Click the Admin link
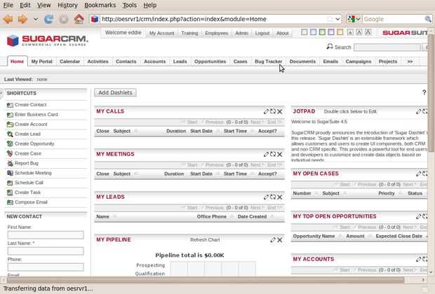The width and height of the screenshot is (435, 294). [x=241, y=33]
